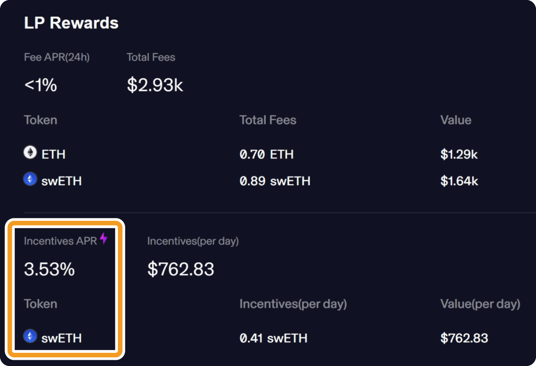Click swETH name in incentives row
The width and height of the screenshot is (536, 366).
pos(61,338)
